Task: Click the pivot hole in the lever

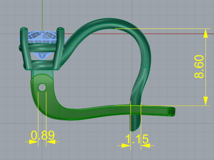Action: point(42,88)
